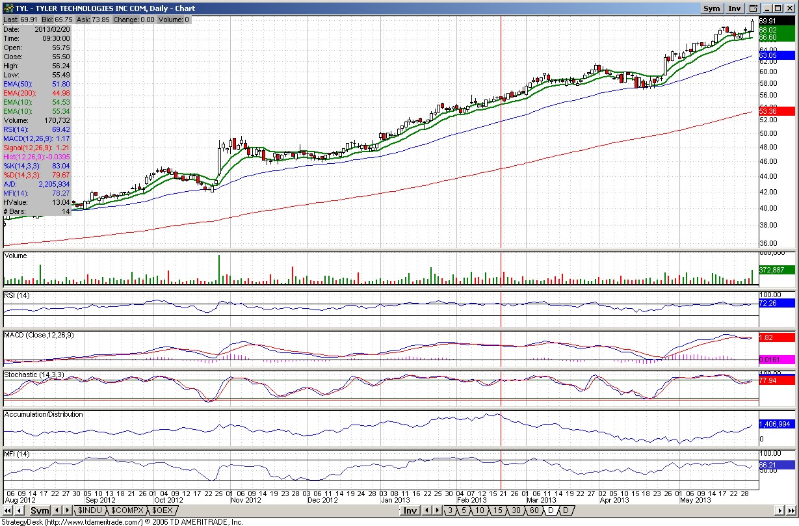The image size is (799, 526).
Task: Click the blue 63.05 EMA(50) price label
Action: [776, 56]
